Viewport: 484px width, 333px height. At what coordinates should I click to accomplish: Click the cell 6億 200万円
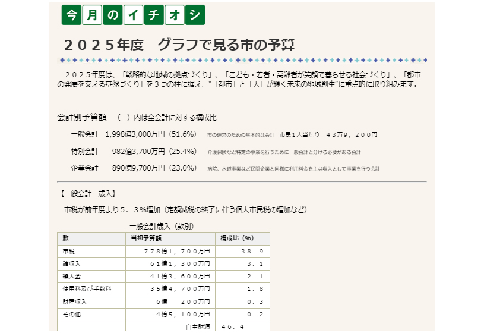pyautogui.click(x=170, y=301)
